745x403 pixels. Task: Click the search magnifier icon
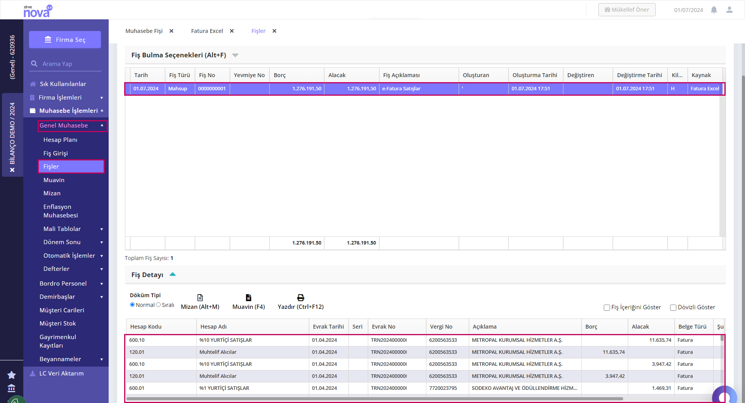click(x=34, y=64)
